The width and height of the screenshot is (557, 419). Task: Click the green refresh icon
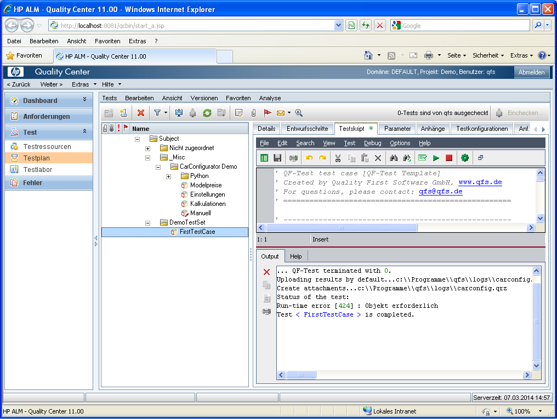(207, 113)
